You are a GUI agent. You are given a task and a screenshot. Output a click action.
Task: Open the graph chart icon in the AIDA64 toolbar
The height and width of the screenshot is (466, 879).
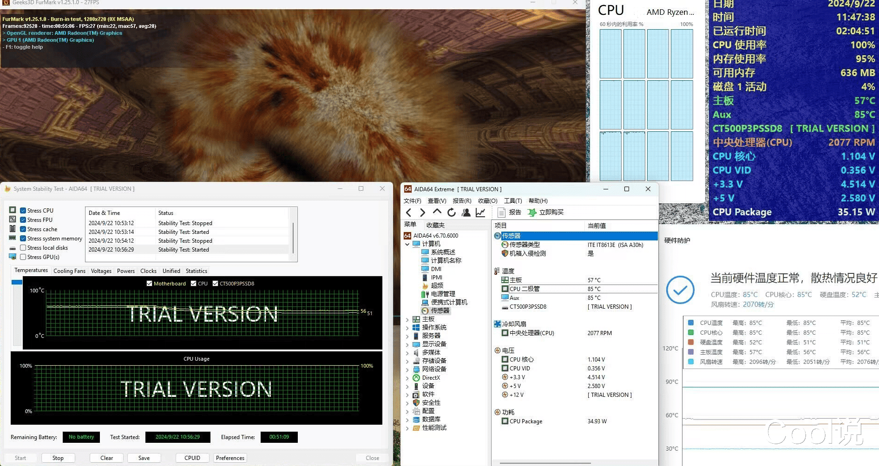[x=480, y=213]
